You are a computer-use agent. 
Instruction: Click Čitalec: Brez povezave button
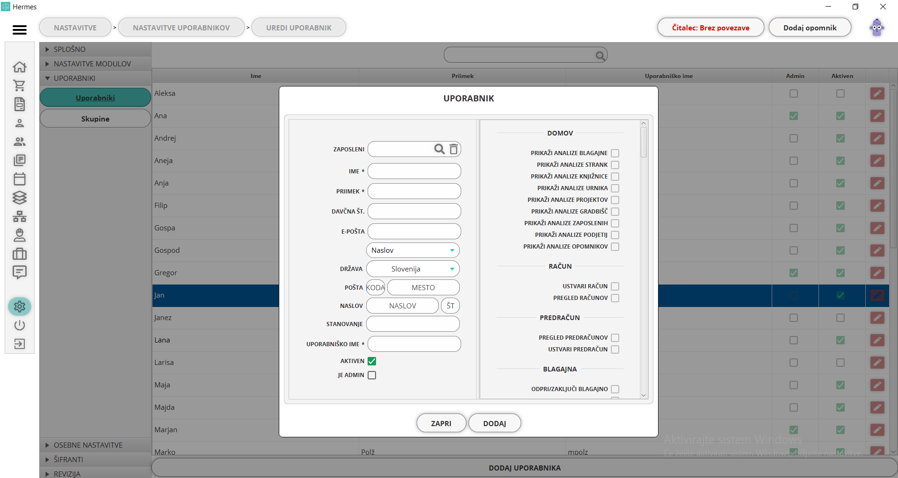711,28
